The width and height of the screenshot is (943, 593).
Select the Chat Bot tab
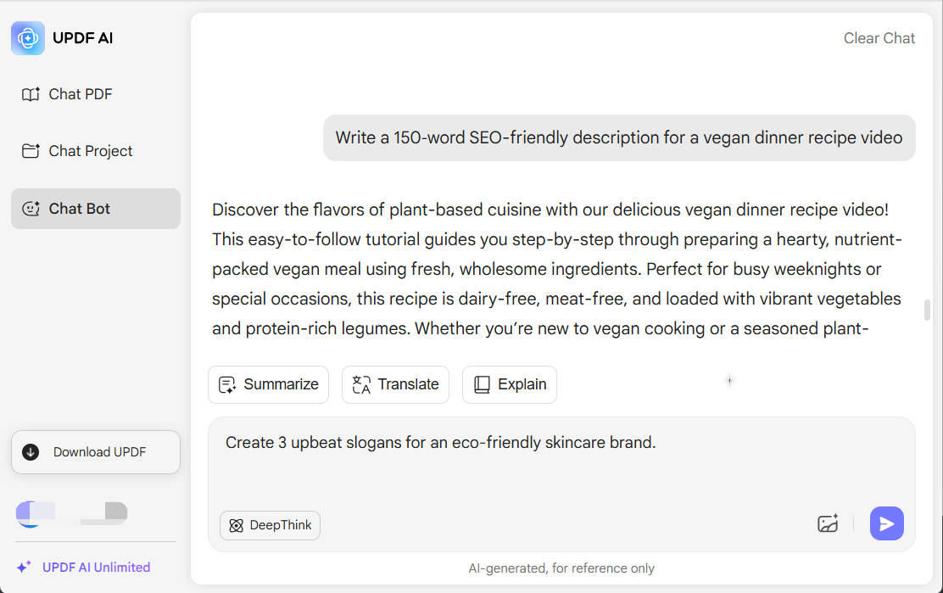pos(96,209)
